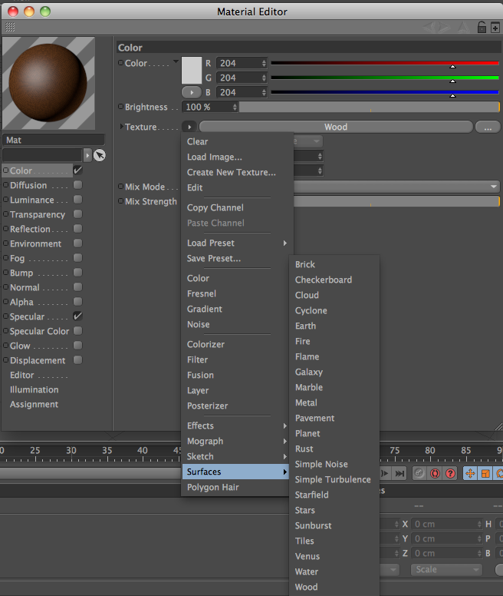Enable the Reflection channel checkbox
Image resolution: width=503 pixels, height=596 pixels.
77,229
